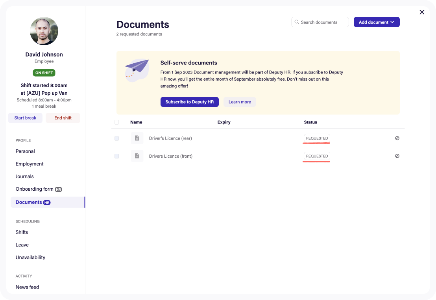Open Shifts under Scheduling
This screenshot has width=436, height=300.
22,232
